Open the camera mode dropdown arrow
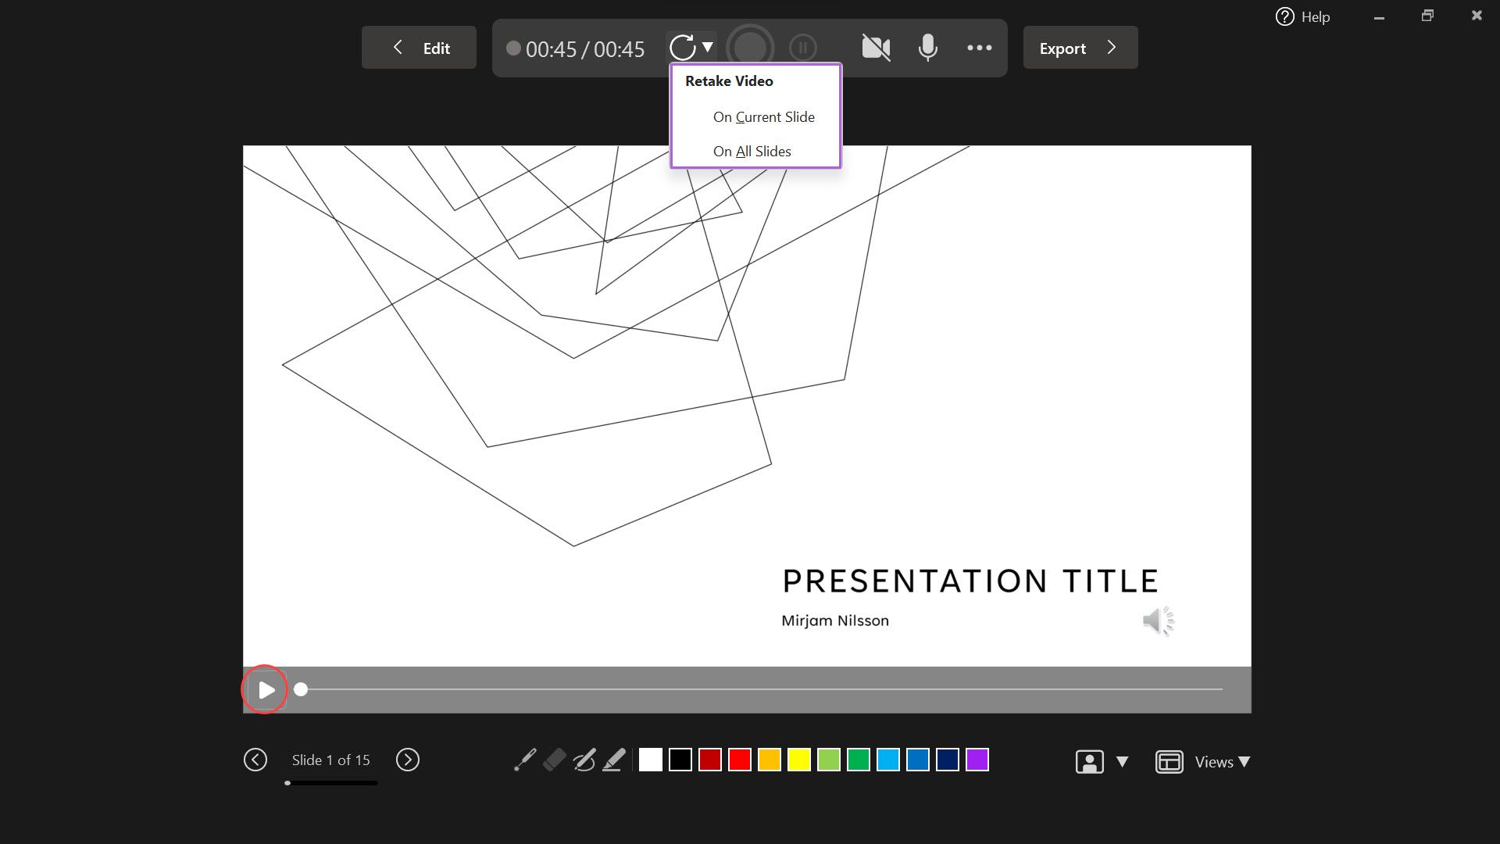This screenshot has height=844, width=1500. tap(1122, 761)
